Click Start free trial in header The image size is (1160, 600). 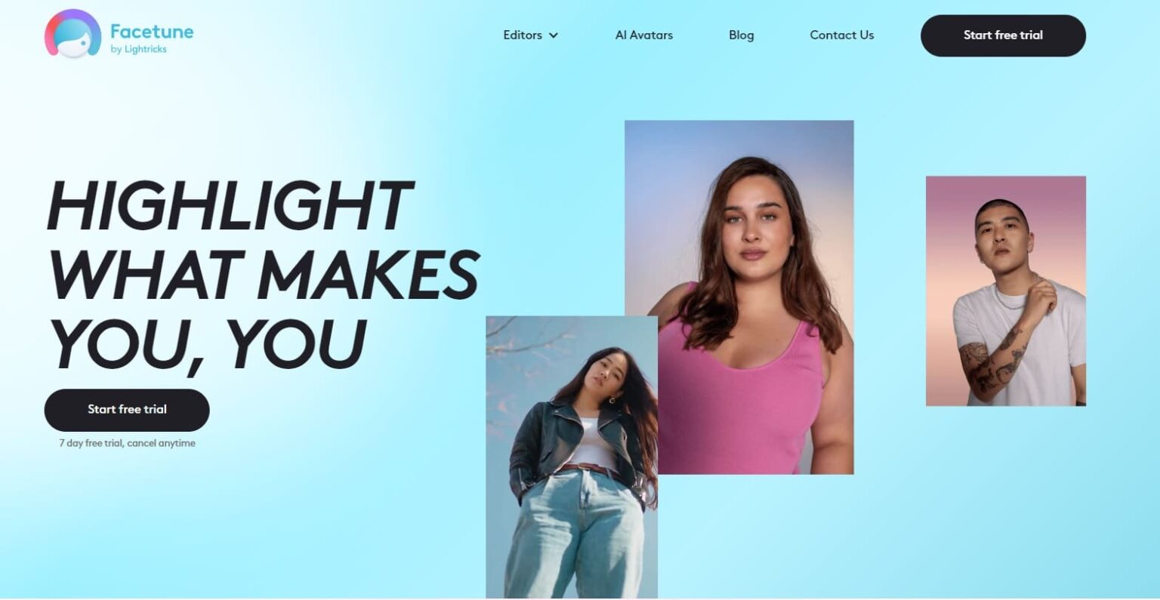click(x=1003, y=35)
